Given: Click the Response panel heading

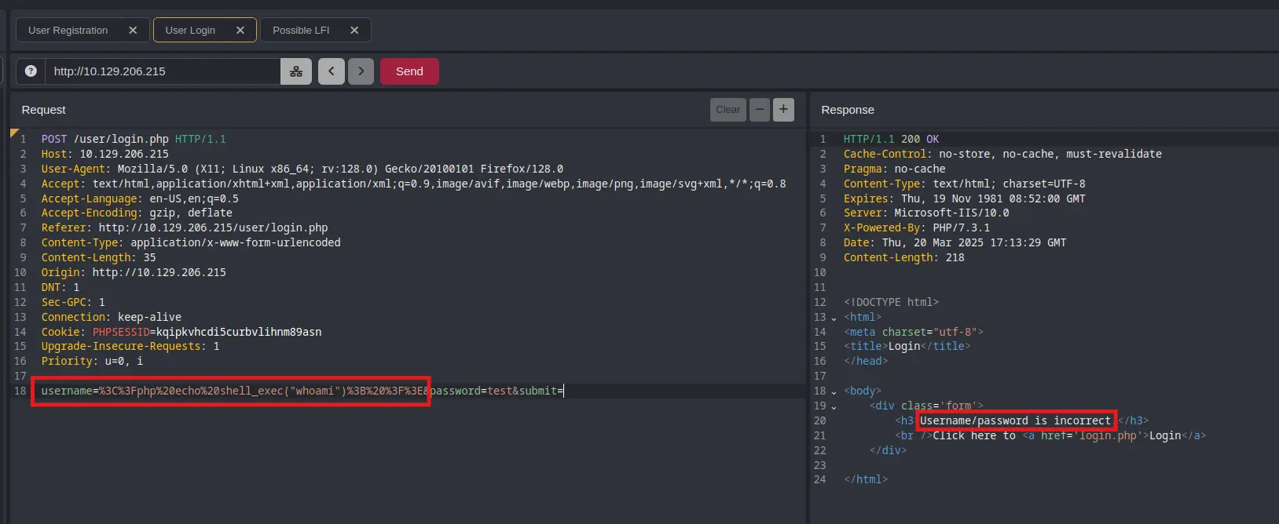Looking at the screenshot, I should (848, 110).
